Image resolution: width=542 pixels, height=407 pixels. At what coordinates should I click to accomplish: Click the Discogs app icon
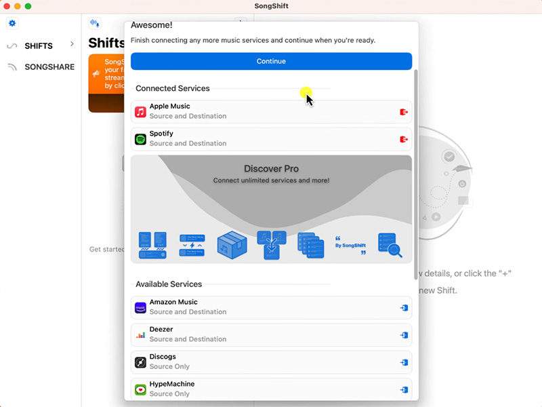click(x=140, y=362)
